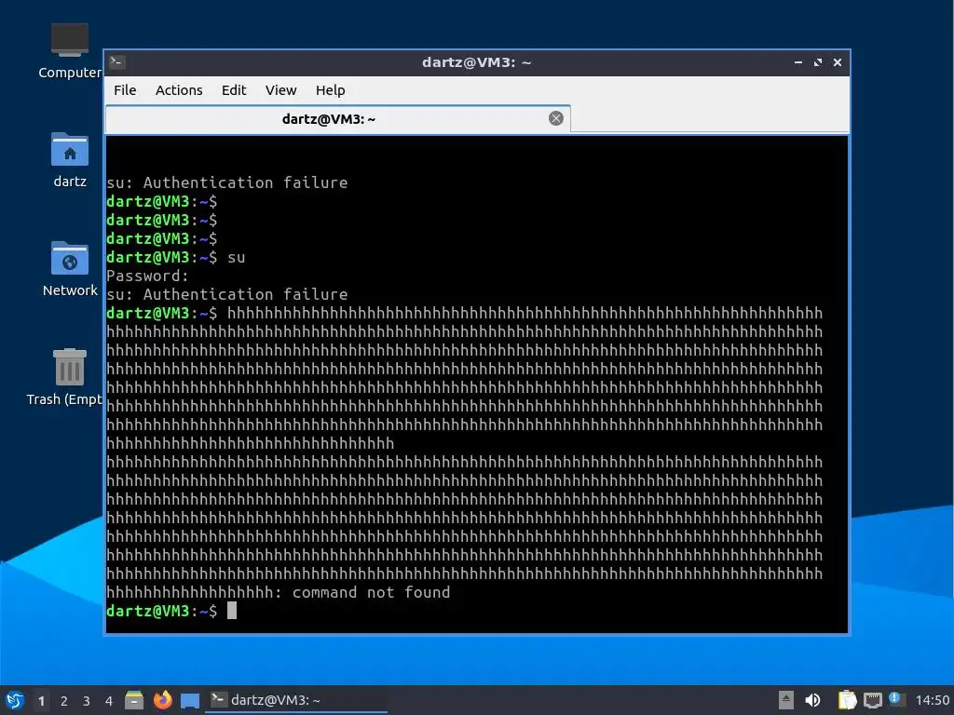This screenshot has width=954, height=715.
Task: Close the dartz@VM3 terminal tab
Action: tap(555, 118)
